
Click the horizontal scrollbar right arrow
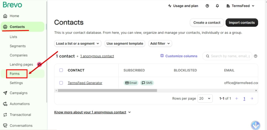click(256, 90)
